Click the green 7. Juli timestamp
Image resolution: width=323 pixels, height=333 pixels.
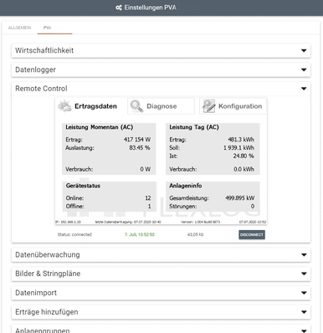(x=140, y=234)
